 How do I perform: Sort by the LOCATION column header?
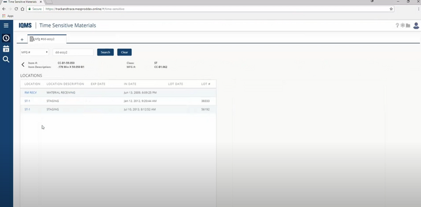pyautogui.click(x=32, y=84)
